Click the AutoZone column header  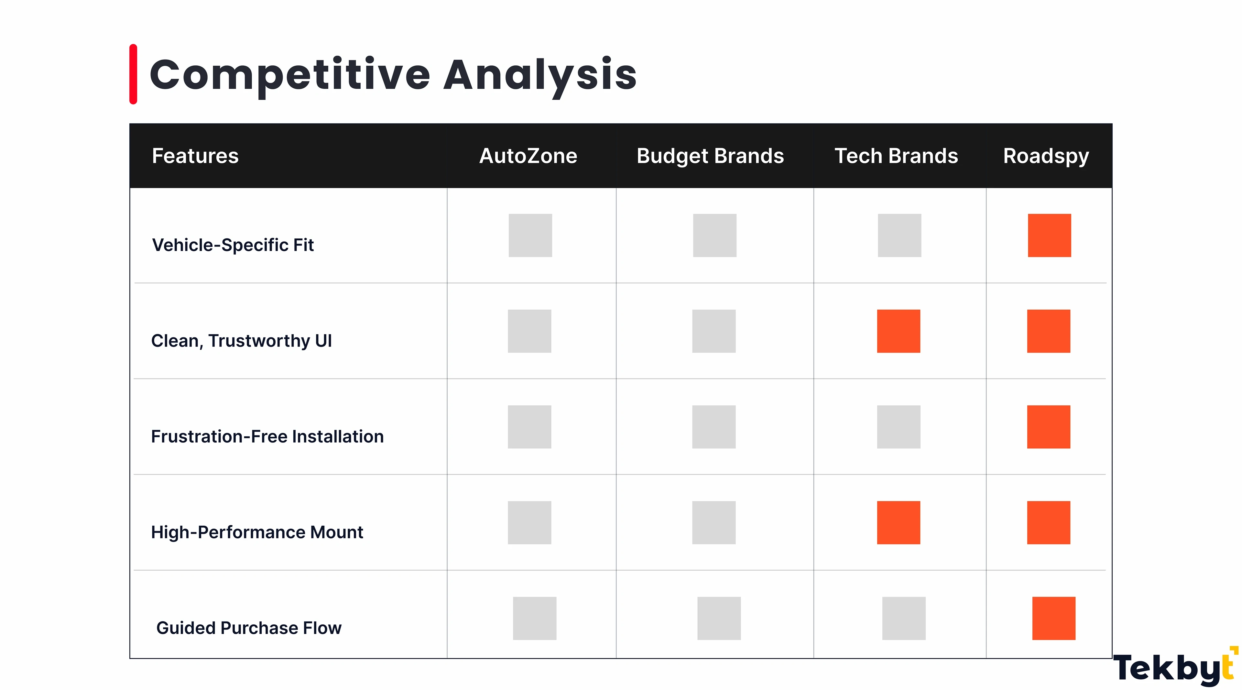click(x=528, y=156)
